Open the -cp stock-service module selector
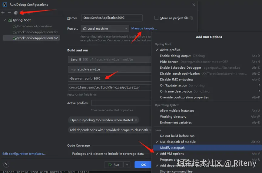The image size is (262, 173). 109,69
